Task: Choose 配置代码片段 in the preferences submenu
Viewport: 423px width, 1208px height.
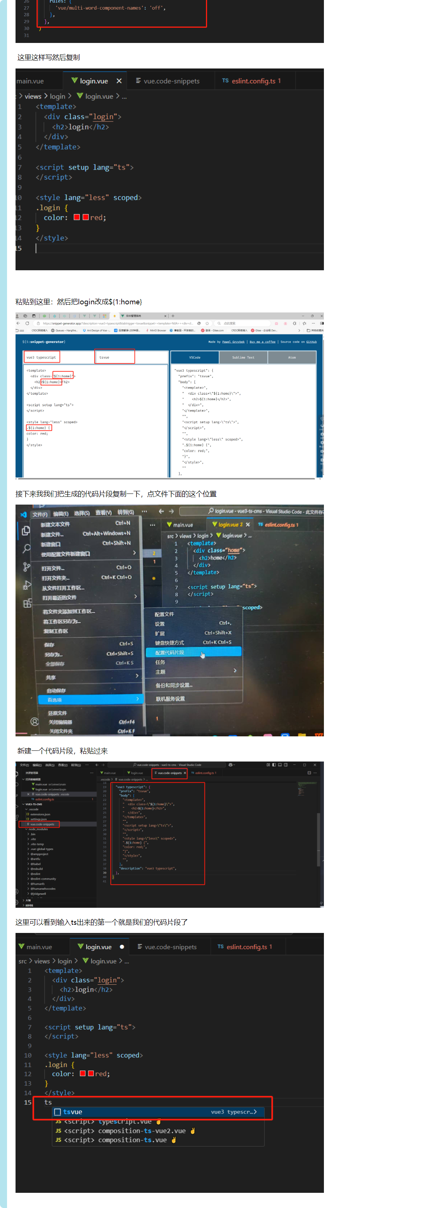Action: click(x=193, y=652)
